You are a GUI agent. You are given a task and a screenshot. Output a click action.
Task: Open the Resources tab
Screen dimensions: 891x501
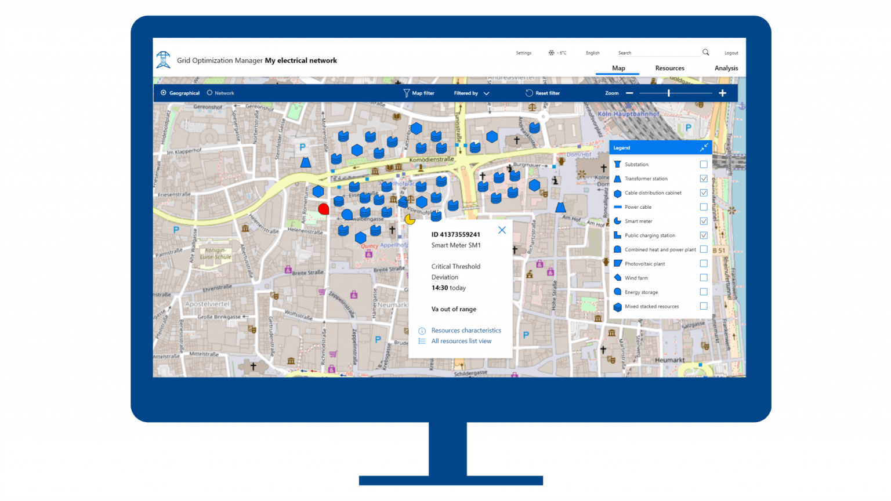(x=669, y=68)
